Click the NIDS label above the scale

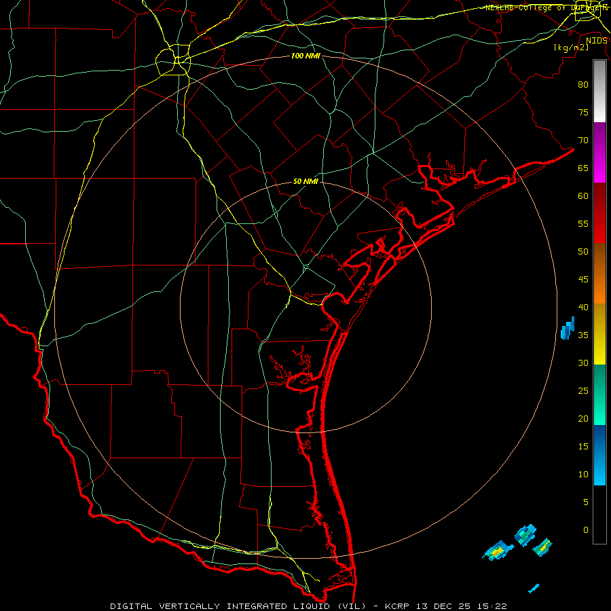[597, 41]
